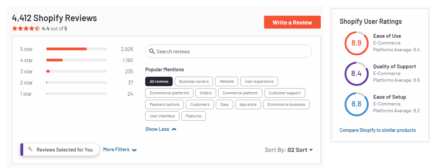The image size is (436, 168).
Task: Expand More Filters options
Action: point(120,150)
